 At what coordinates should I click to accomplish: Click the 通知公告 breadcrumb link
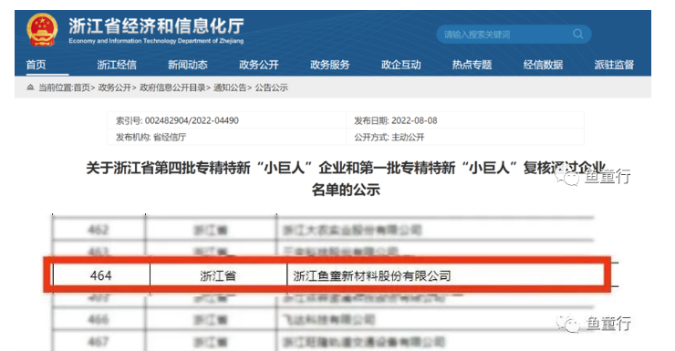pos(230,88)
